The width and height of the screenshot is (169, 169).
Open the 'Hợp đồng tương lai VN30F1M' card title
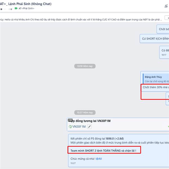point(90,121)
